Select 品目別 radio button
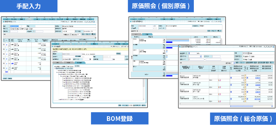This screenshot has width=276, height=125. click(243, 57)
